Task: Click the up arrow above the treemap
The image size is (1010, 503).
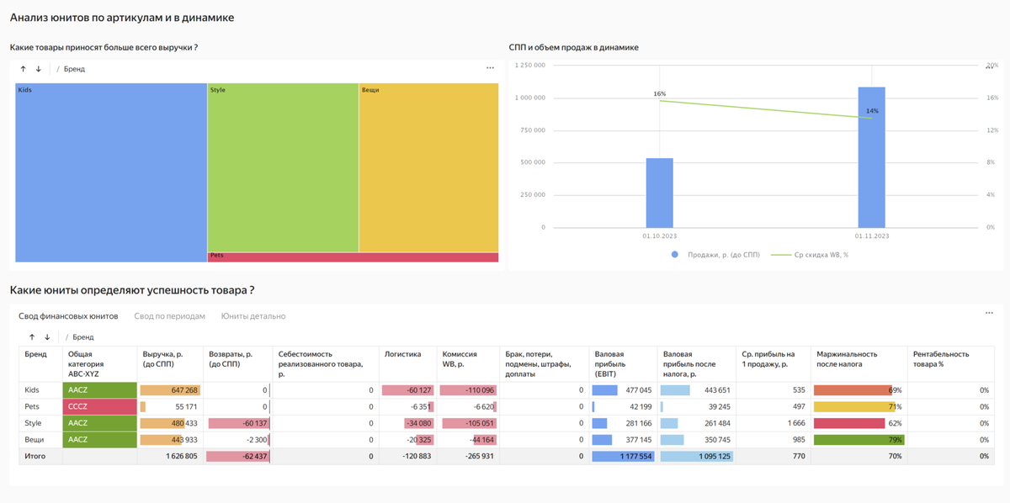Action: coord(23,69)
